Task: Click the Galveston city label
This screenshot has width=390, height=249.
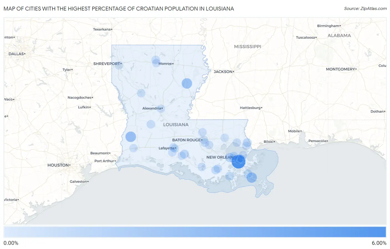Action: click(x=78, y=182)
